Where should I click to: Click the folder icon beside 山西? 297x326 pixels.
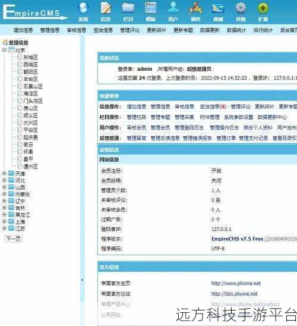tap(11, 187)
